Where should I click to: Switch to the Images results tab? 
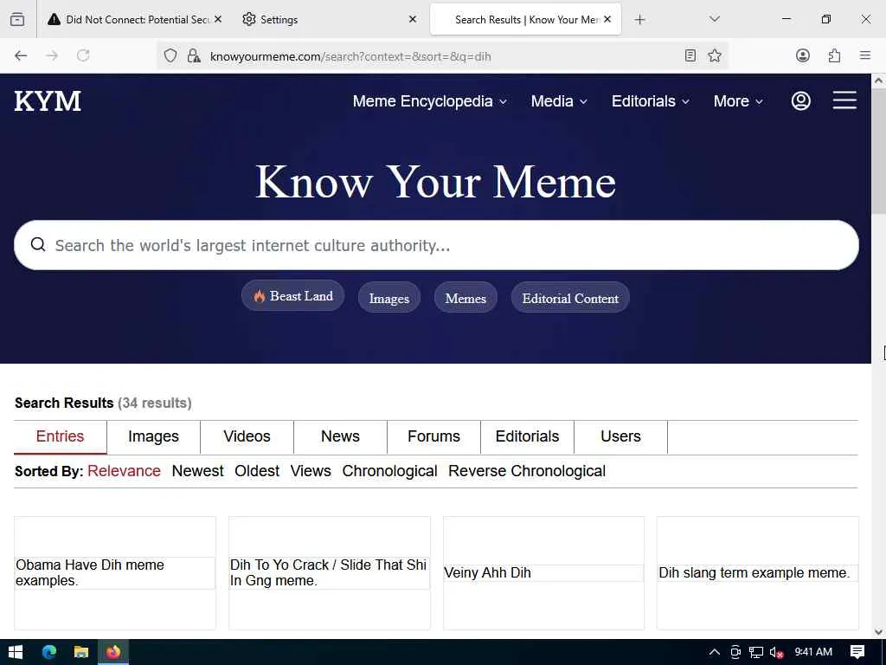(153, 436)
